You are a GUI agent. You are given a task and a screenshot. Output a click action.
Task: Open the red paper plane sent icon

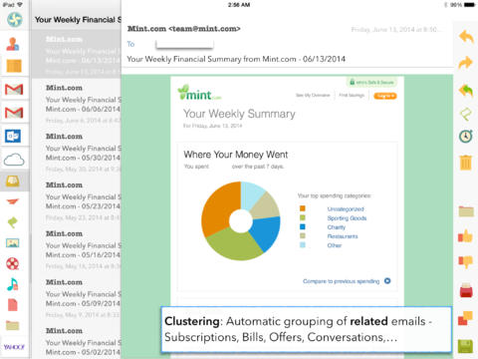[13, 201]
